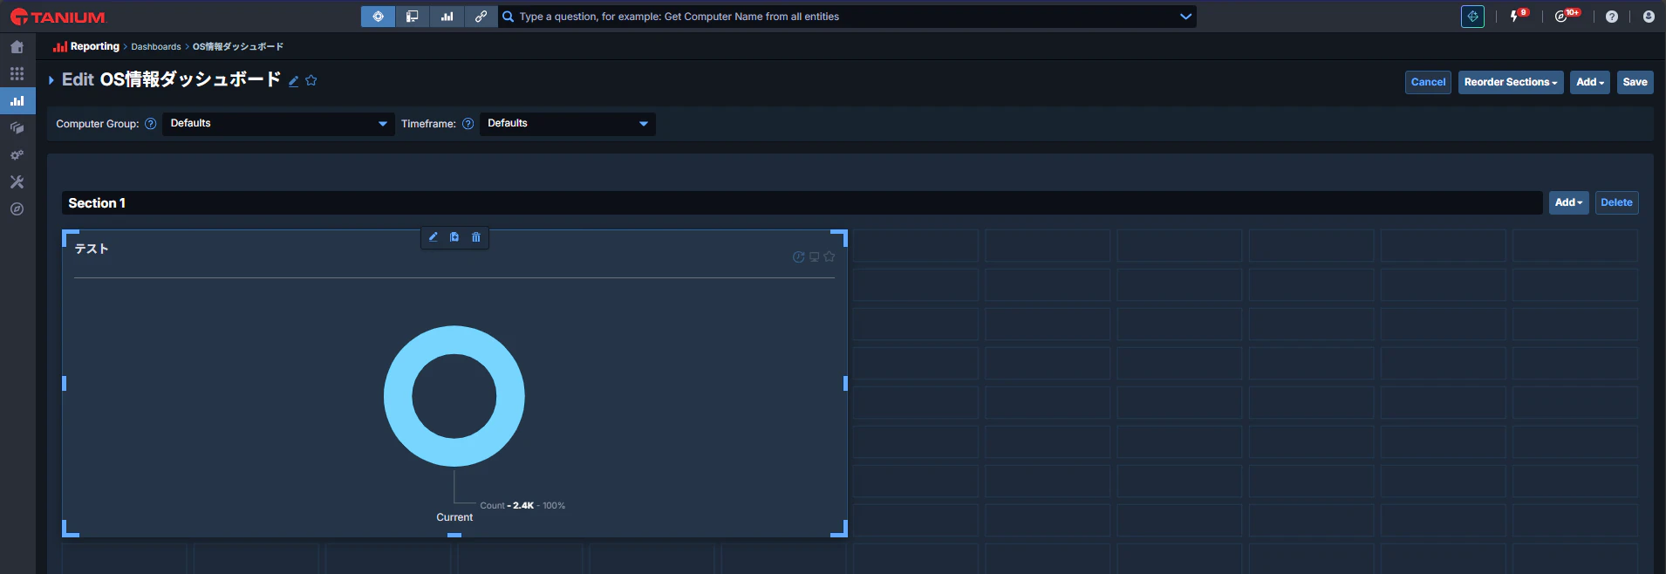1666x574 pixels.
Task: Click the monitor icon in the テスト panel
Action: (814, 256)
